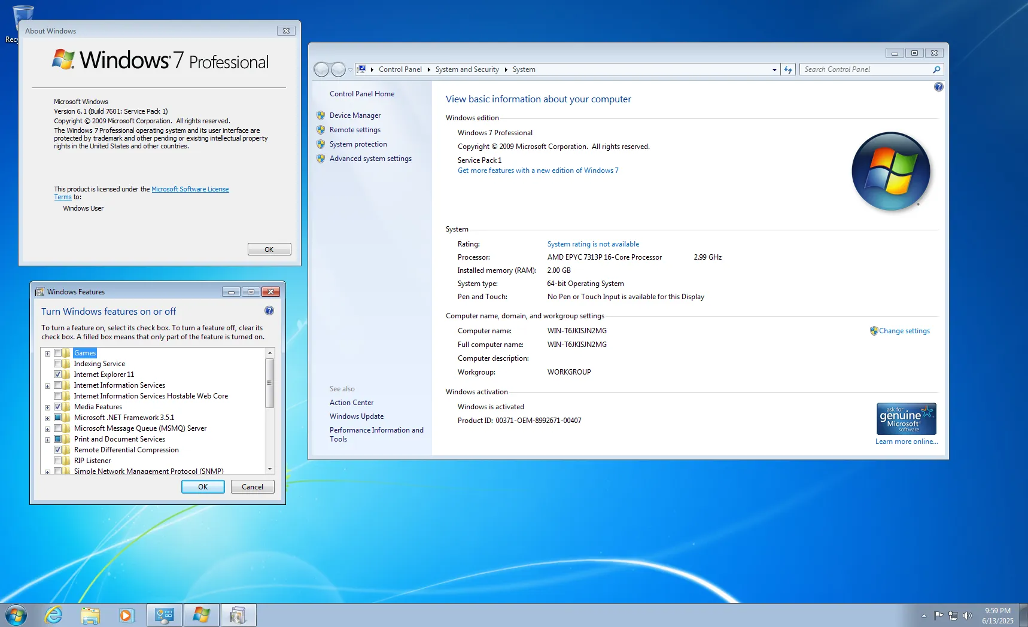Open volume speaker tray icon
The width and height of the screenshot is (1028, 627).
pos(967,616)
